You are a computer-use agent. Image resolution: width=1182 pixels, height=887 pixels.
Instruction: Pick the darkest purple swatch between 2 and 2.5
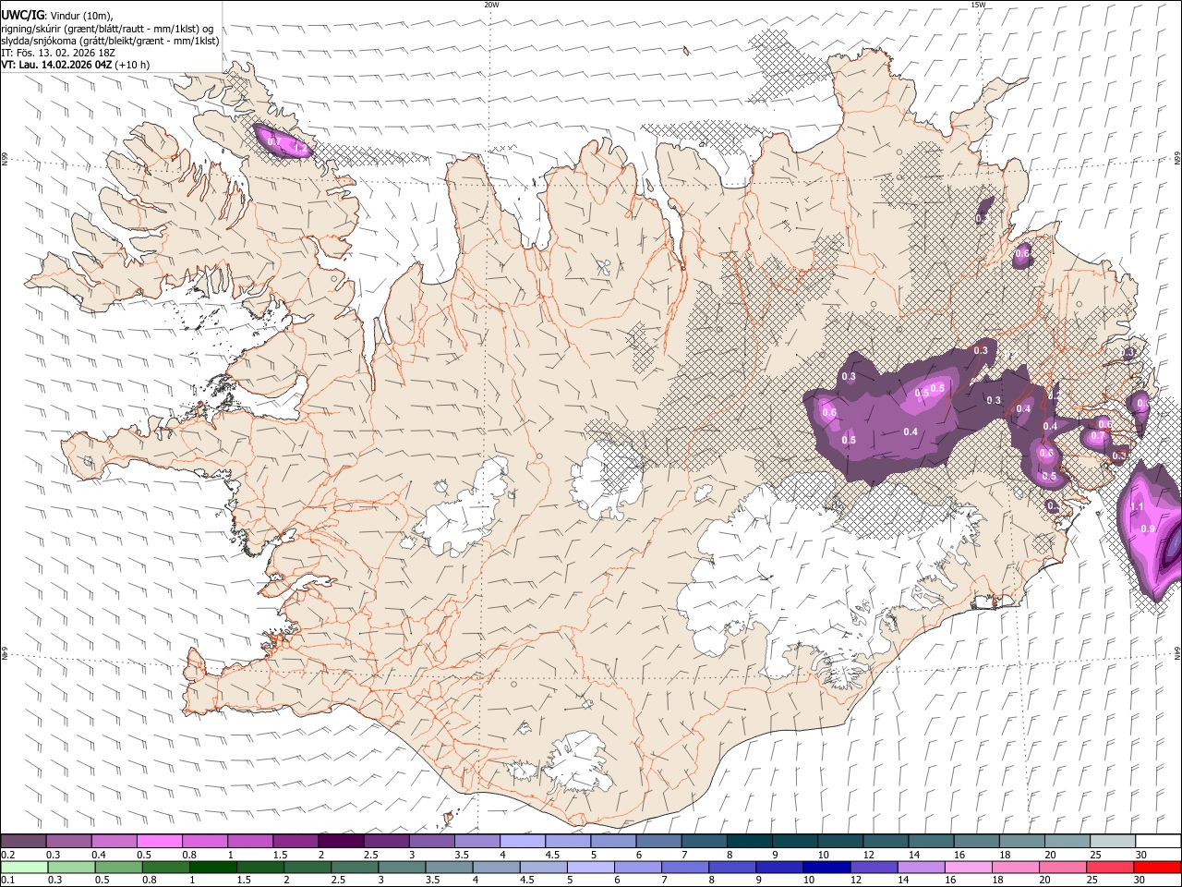[x=340, y=841]
